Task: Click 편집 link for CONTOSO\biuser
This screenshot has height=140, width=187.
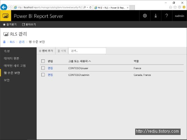Action: point(50,68)
